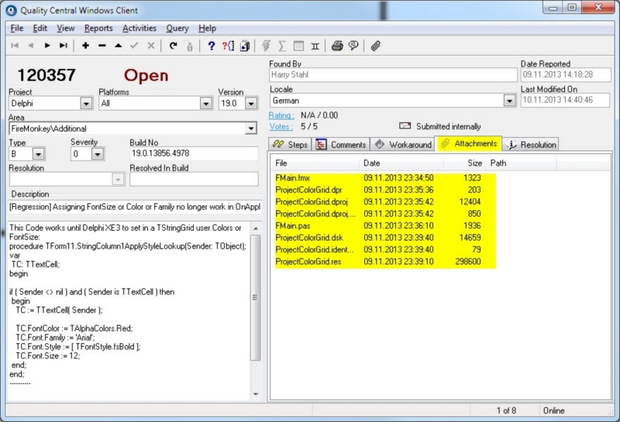The image size is (620, 422).
Task: Open the Query menu
Action: [x=177, y=29]
